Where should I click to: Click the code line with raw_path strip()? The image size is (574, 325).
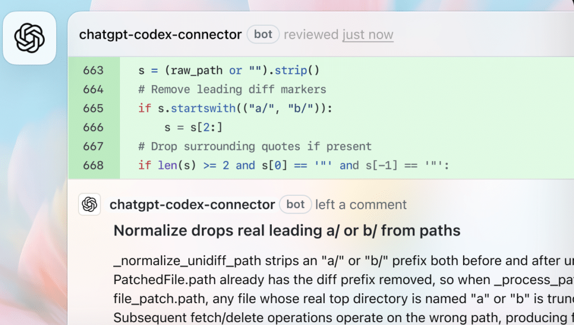pyautogui.click(x=229, y=70)
